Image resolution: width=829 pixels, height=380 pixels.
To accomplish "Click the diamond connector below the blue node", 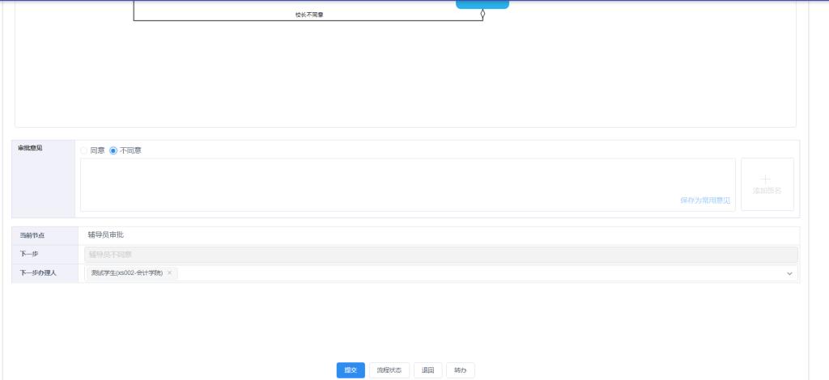I will (483, 14).
